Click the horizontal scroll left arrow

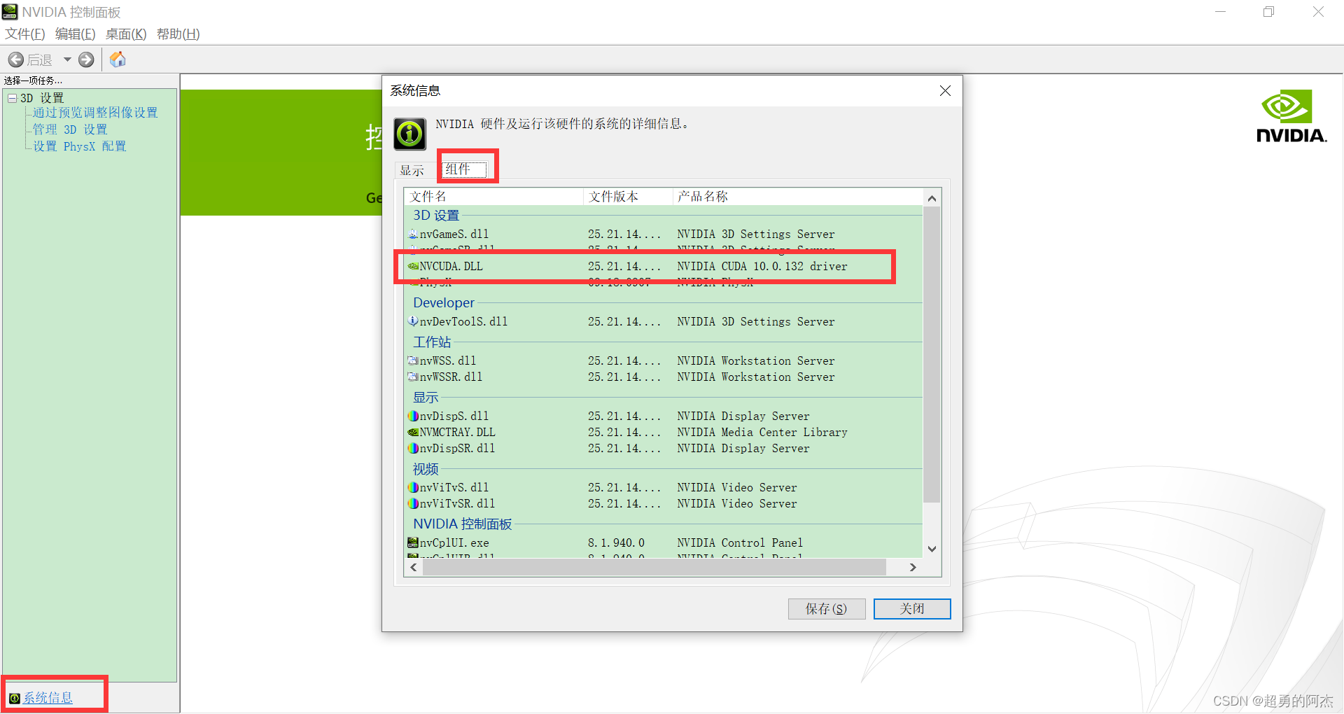(x=414, y=568)
